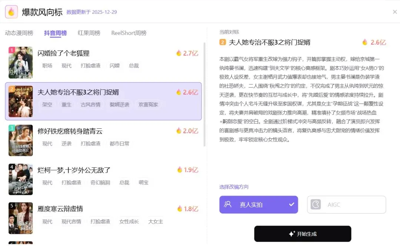Image resolution: width=400 pixels, height=246 pixels.
Task: Click the 重生 tag
Action: [66, 105]
